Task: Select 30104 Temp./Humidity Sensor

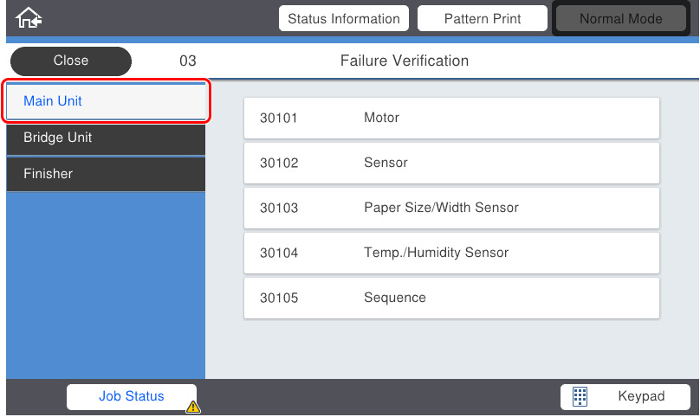Action: click(451, 253)
